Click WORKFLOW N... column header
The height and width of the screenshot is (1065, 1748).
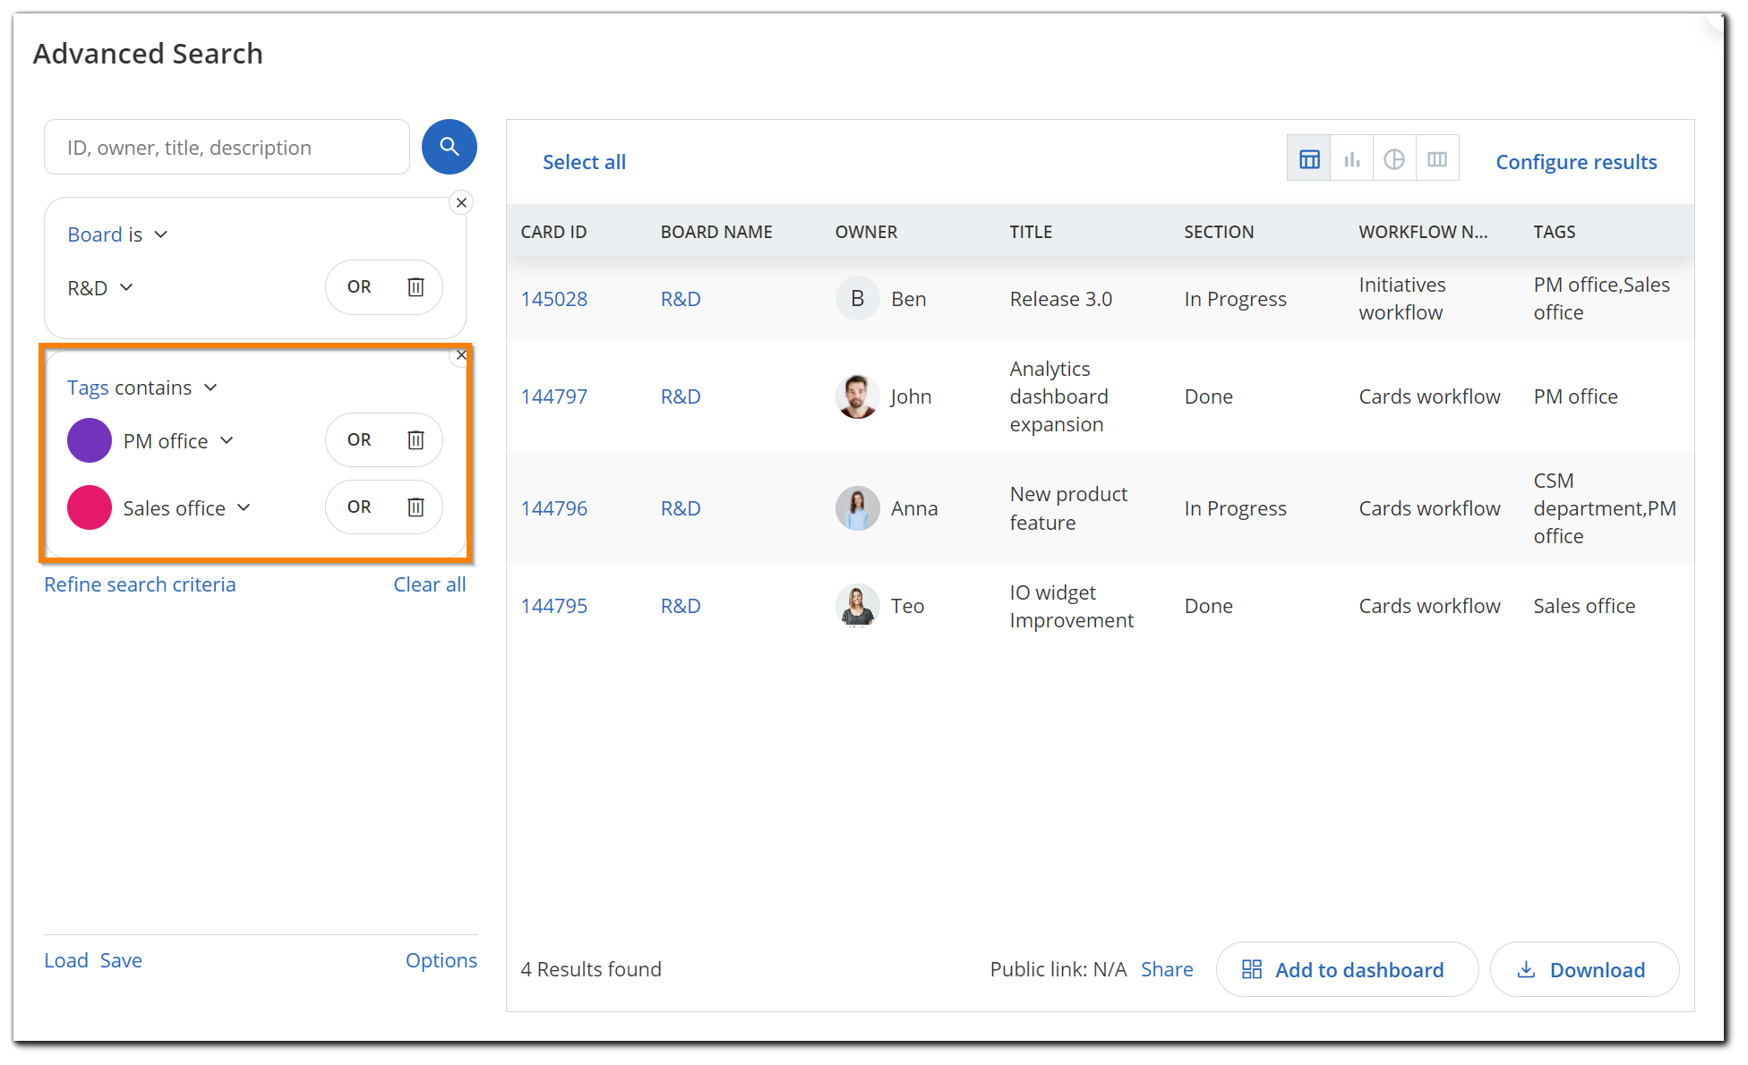(1423, 232)
